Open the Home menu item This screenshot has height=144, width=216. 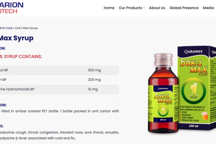[109, 8]
